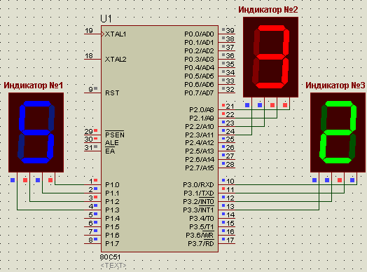Viewport: 367px width, 272px height.
Task: Click pin number 13 beside P3.3/INT1
Action: 230,207
